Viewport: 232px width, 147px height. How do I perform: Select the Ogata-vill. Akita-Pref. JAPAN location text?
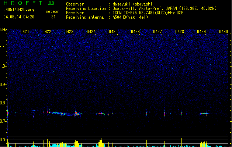click(x=165, y=8)
